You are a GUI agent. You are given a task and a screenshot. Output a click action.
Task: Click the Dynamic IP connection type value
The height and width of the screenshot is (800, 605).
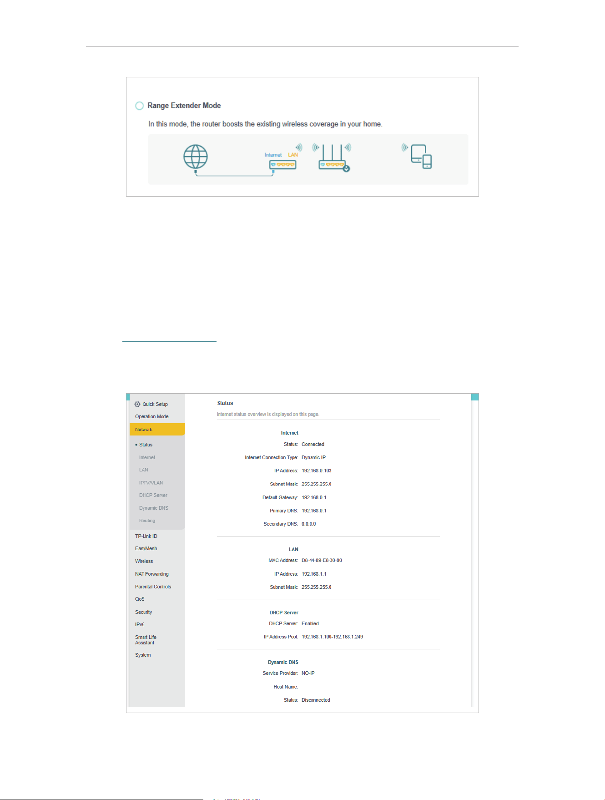point(313,457)
